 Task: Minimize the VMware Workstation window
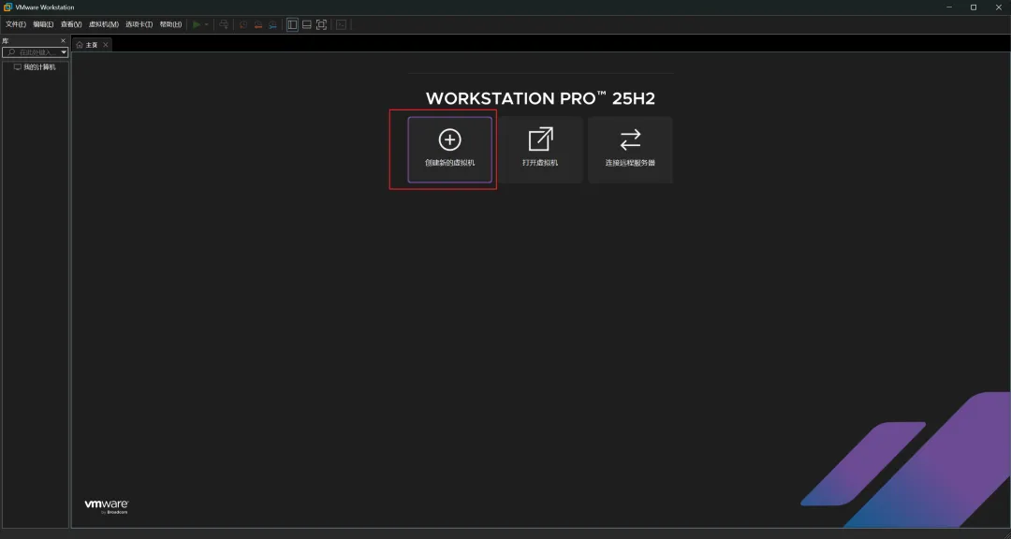click(950, 7)
